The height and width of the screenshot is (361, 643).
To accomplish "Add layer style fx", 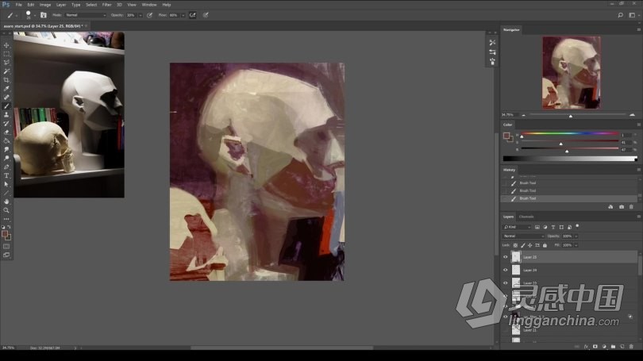I will click(586, 347).
